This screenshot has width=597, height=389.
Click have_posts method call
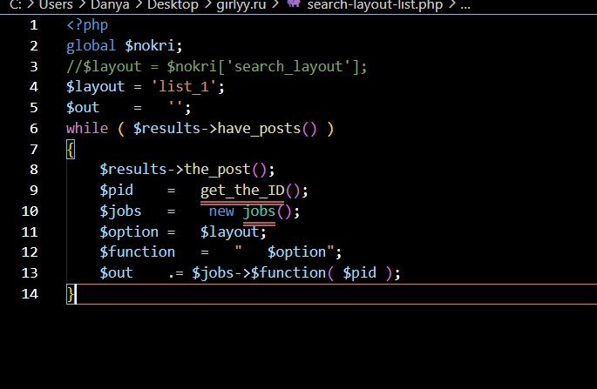click(259, 129)
